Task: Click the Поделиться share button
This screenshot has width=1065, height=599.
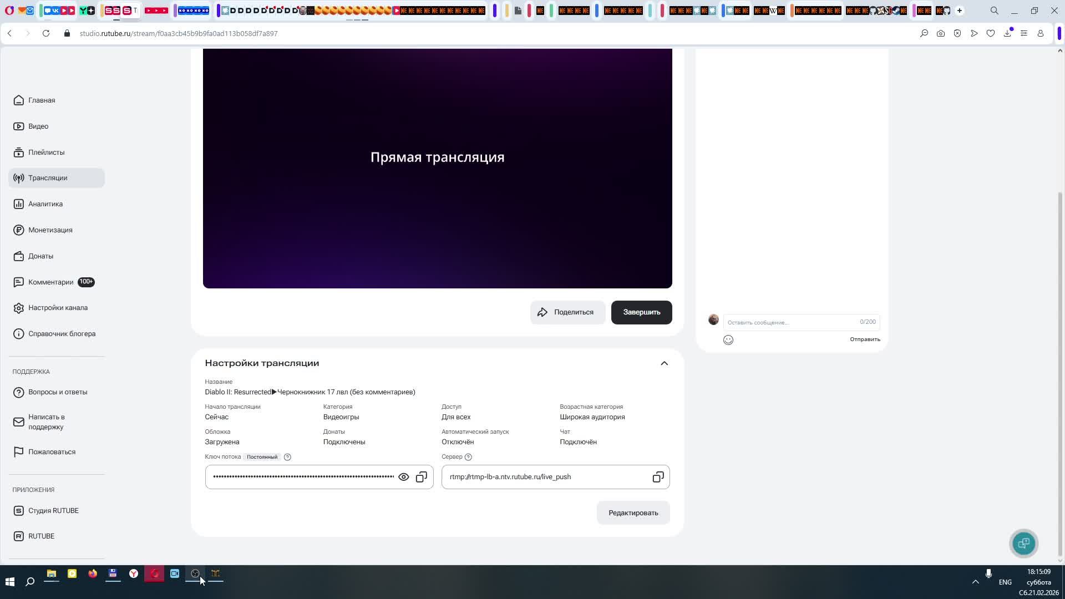Action: point(567,312)
